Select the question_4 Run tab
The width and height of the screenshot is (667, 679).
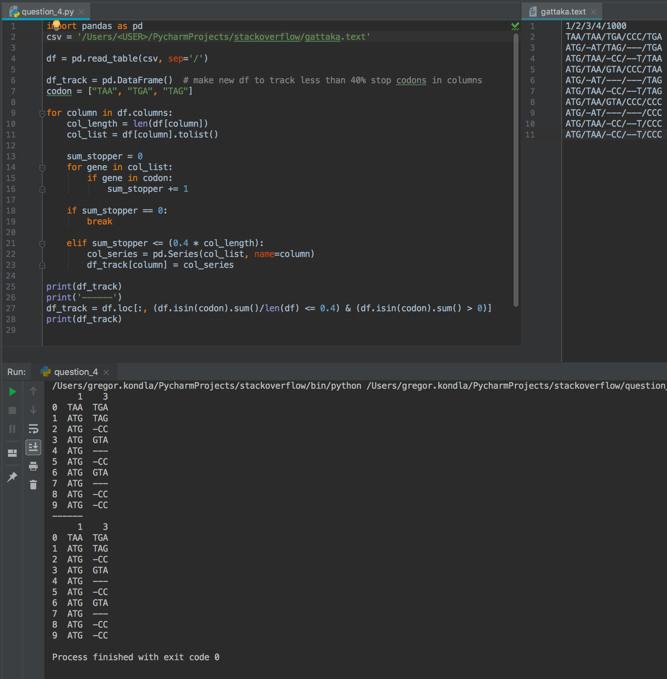(x=74, y=372)
